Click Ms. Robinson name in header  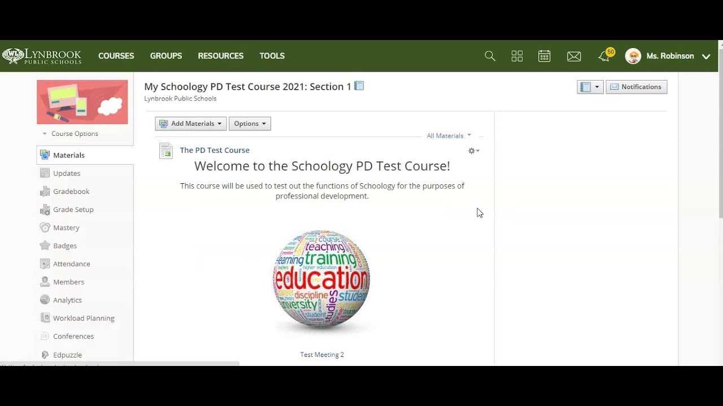(x=670, y=56)
